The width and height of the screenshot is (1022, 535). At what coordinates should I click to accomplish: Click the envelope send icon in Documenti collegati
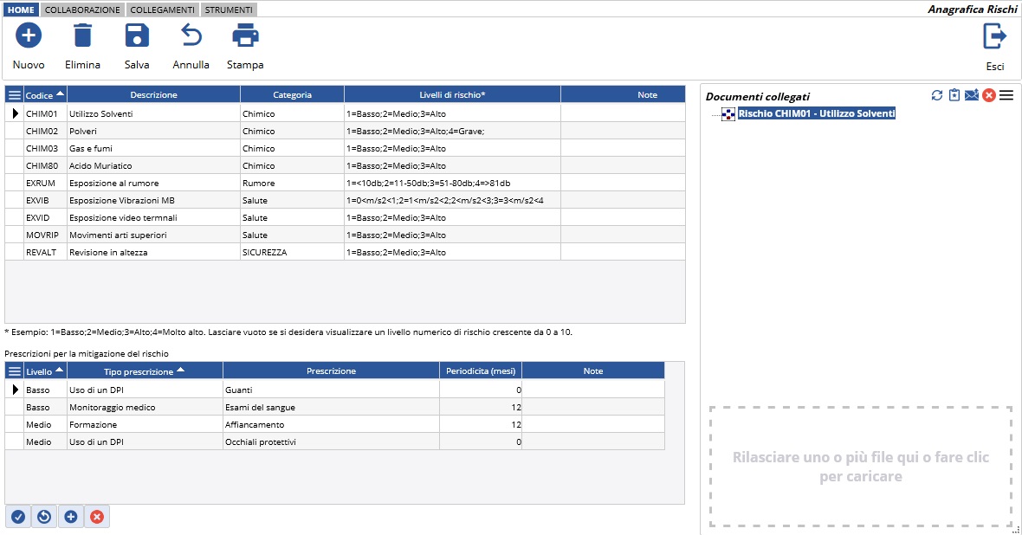(x=971, y=95)
